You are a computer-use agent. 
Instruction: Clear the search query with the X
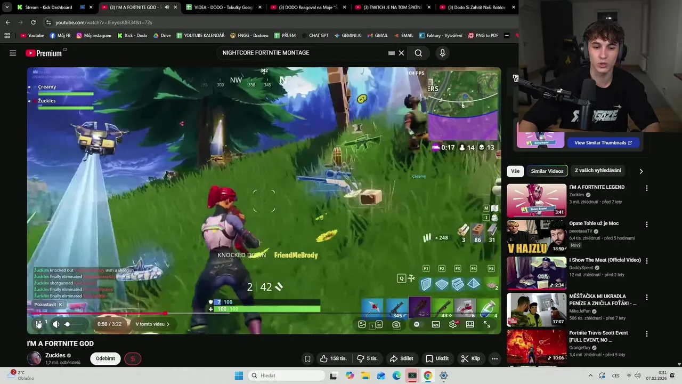tap(401, 53)
